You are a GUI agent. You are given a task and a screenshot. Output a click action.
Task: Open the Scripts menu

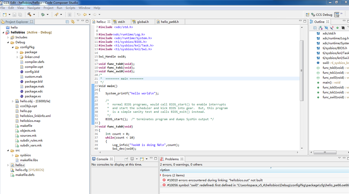pos(70,8)
